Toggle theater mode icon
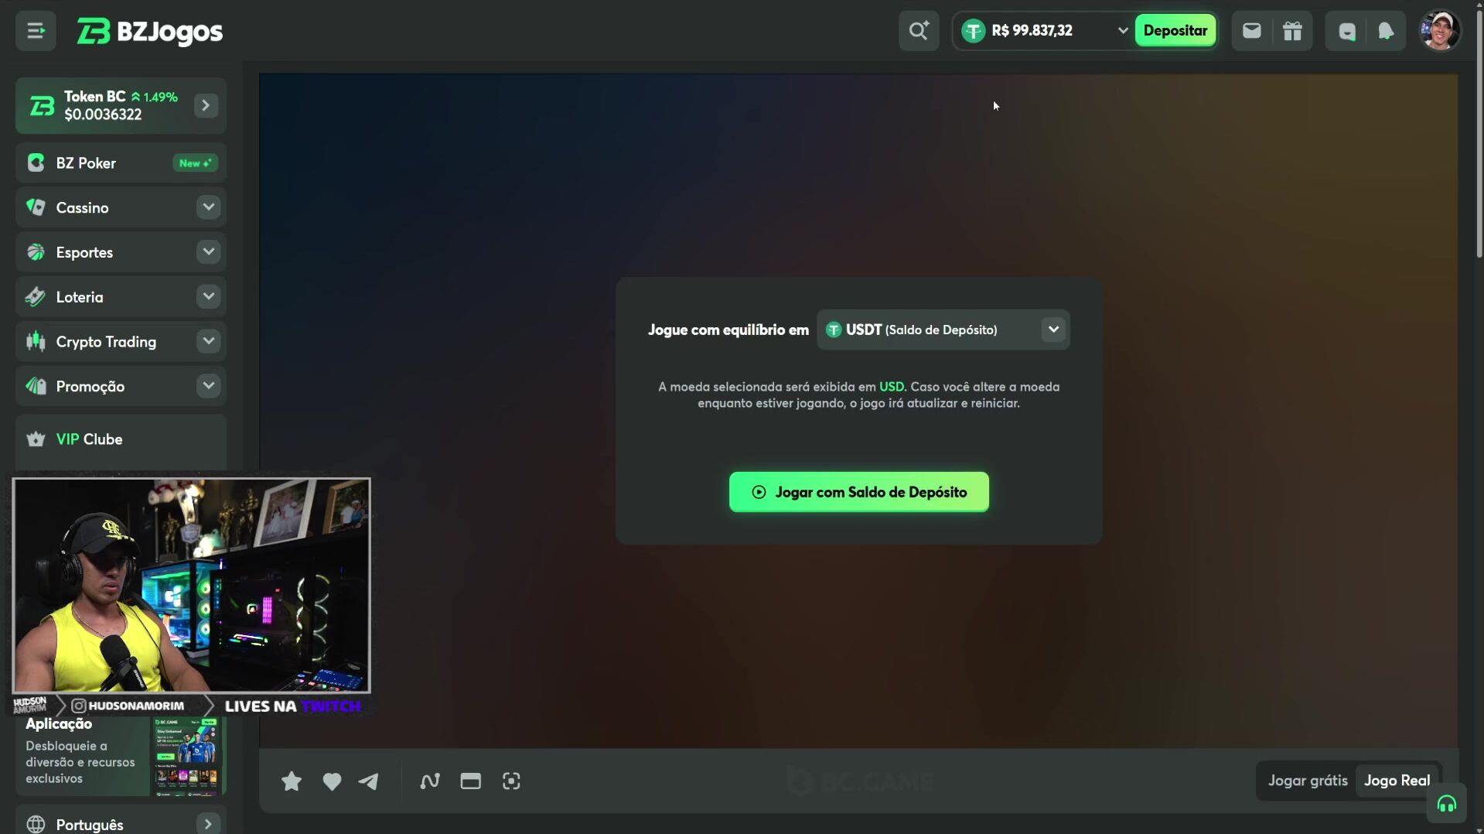The height and width of the screenshot is (834, 1484). 471,781
